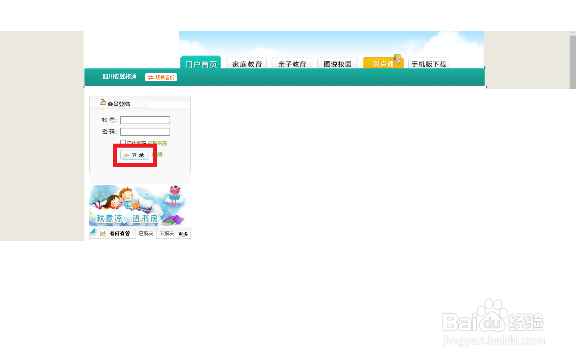Screen dimensions: 576x360
Task: Click 更多 to see more questions
Action: point(183,234)
